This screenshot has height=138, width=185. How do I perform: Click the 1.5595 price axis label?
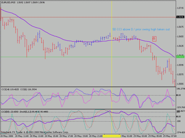point(180,65)
